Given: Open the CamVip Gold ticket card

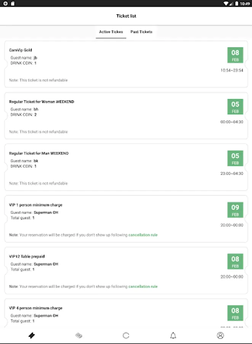Looking at the screenshot, I should point(126,64).
